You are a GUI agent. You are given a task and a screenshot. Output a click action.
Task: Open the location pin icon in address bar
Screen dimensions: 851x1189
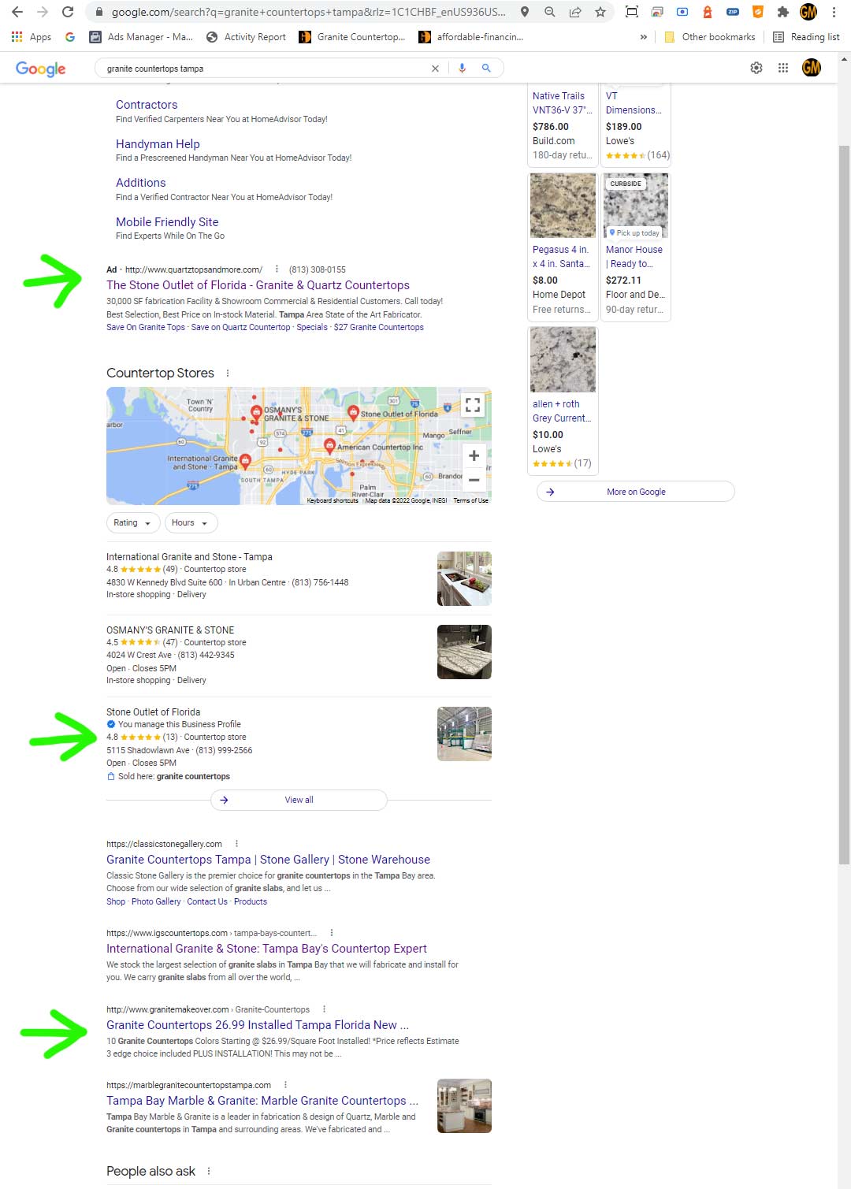(525, 12)
